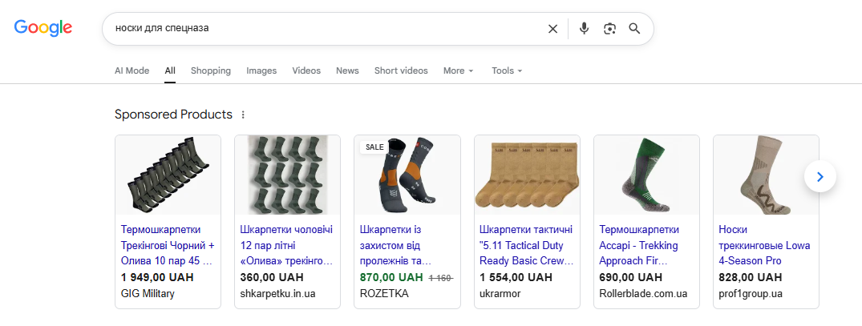
Task: Open the News tab
Action: (x=347, y=70)
